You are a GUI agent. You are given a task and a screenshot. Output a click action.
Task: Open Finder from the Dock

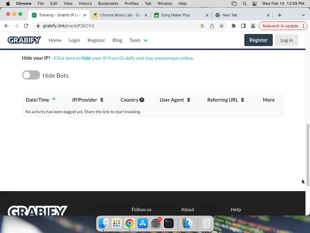[104, 223]
